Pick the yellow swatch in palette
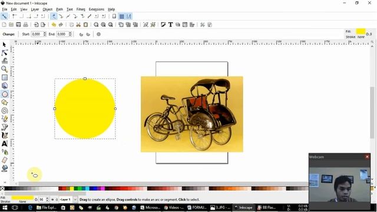 (x=72, y=188)
